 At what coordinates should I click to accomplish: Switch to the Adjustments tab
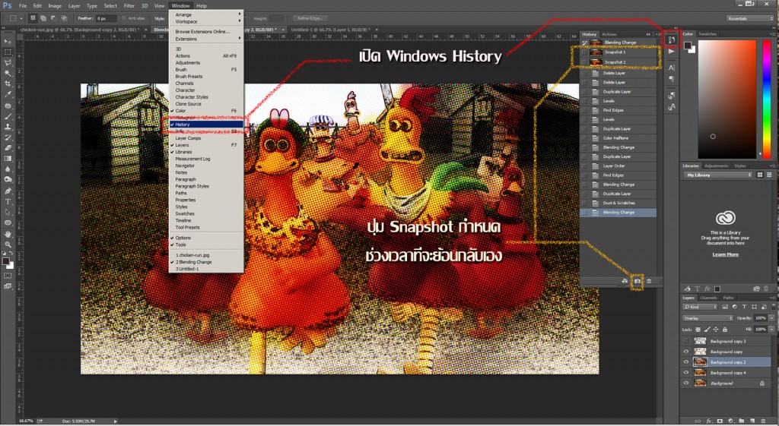pyautogui.click(x=717, y=166)
